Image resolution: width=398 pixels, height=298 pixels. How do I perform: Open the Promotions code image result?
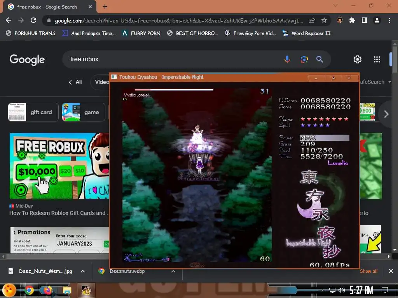[x=60, y=240]
